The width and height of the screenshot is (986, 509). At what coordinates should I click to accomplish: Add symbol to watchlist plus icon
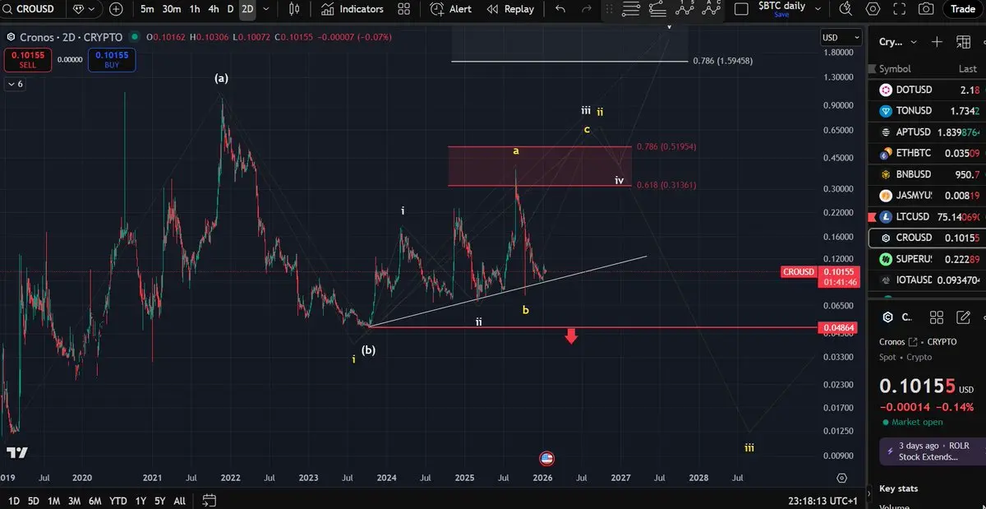point(937,42)
